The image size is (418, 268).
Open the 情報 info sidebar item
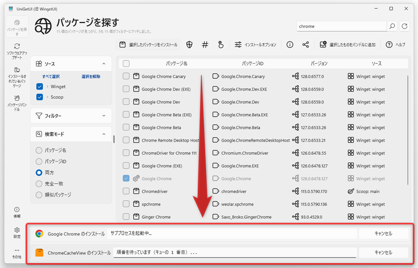tap(17, 212)
